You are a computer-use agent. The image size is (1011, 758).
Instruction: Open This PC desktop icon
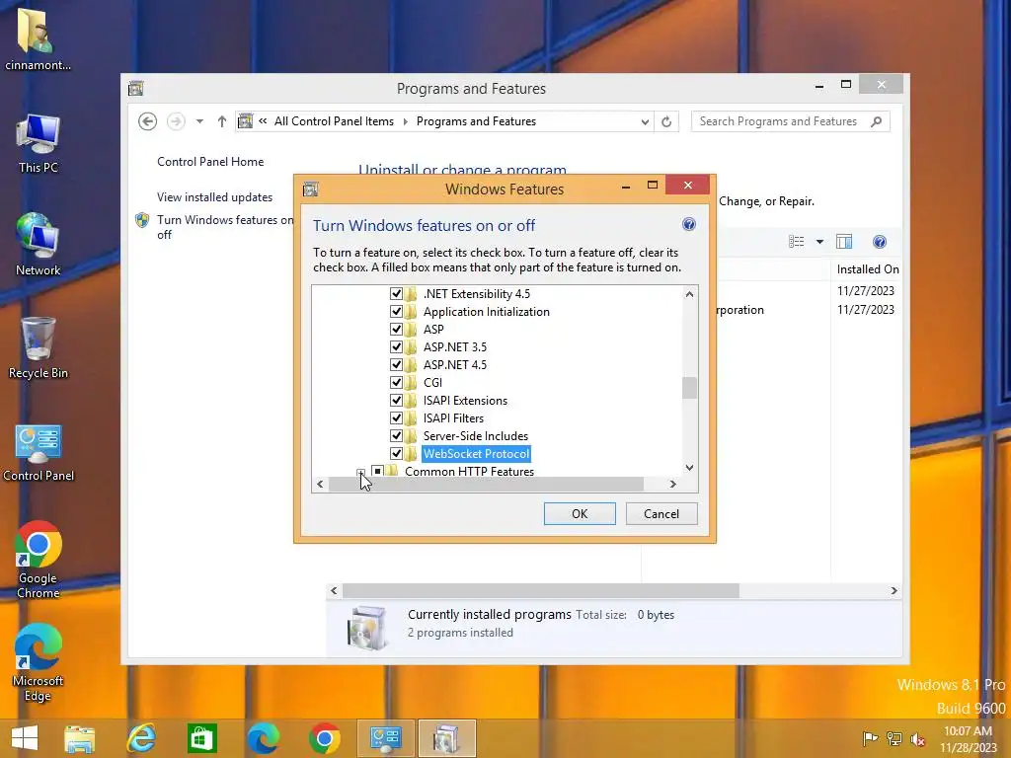pyautogui.click(x=39, y=144)
